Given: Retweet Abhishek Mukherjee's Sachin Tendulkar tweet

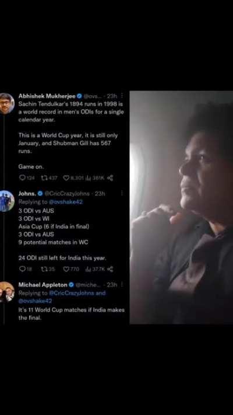Looking at the screenshot, I should pyautogui.click(x=44, y=178).
